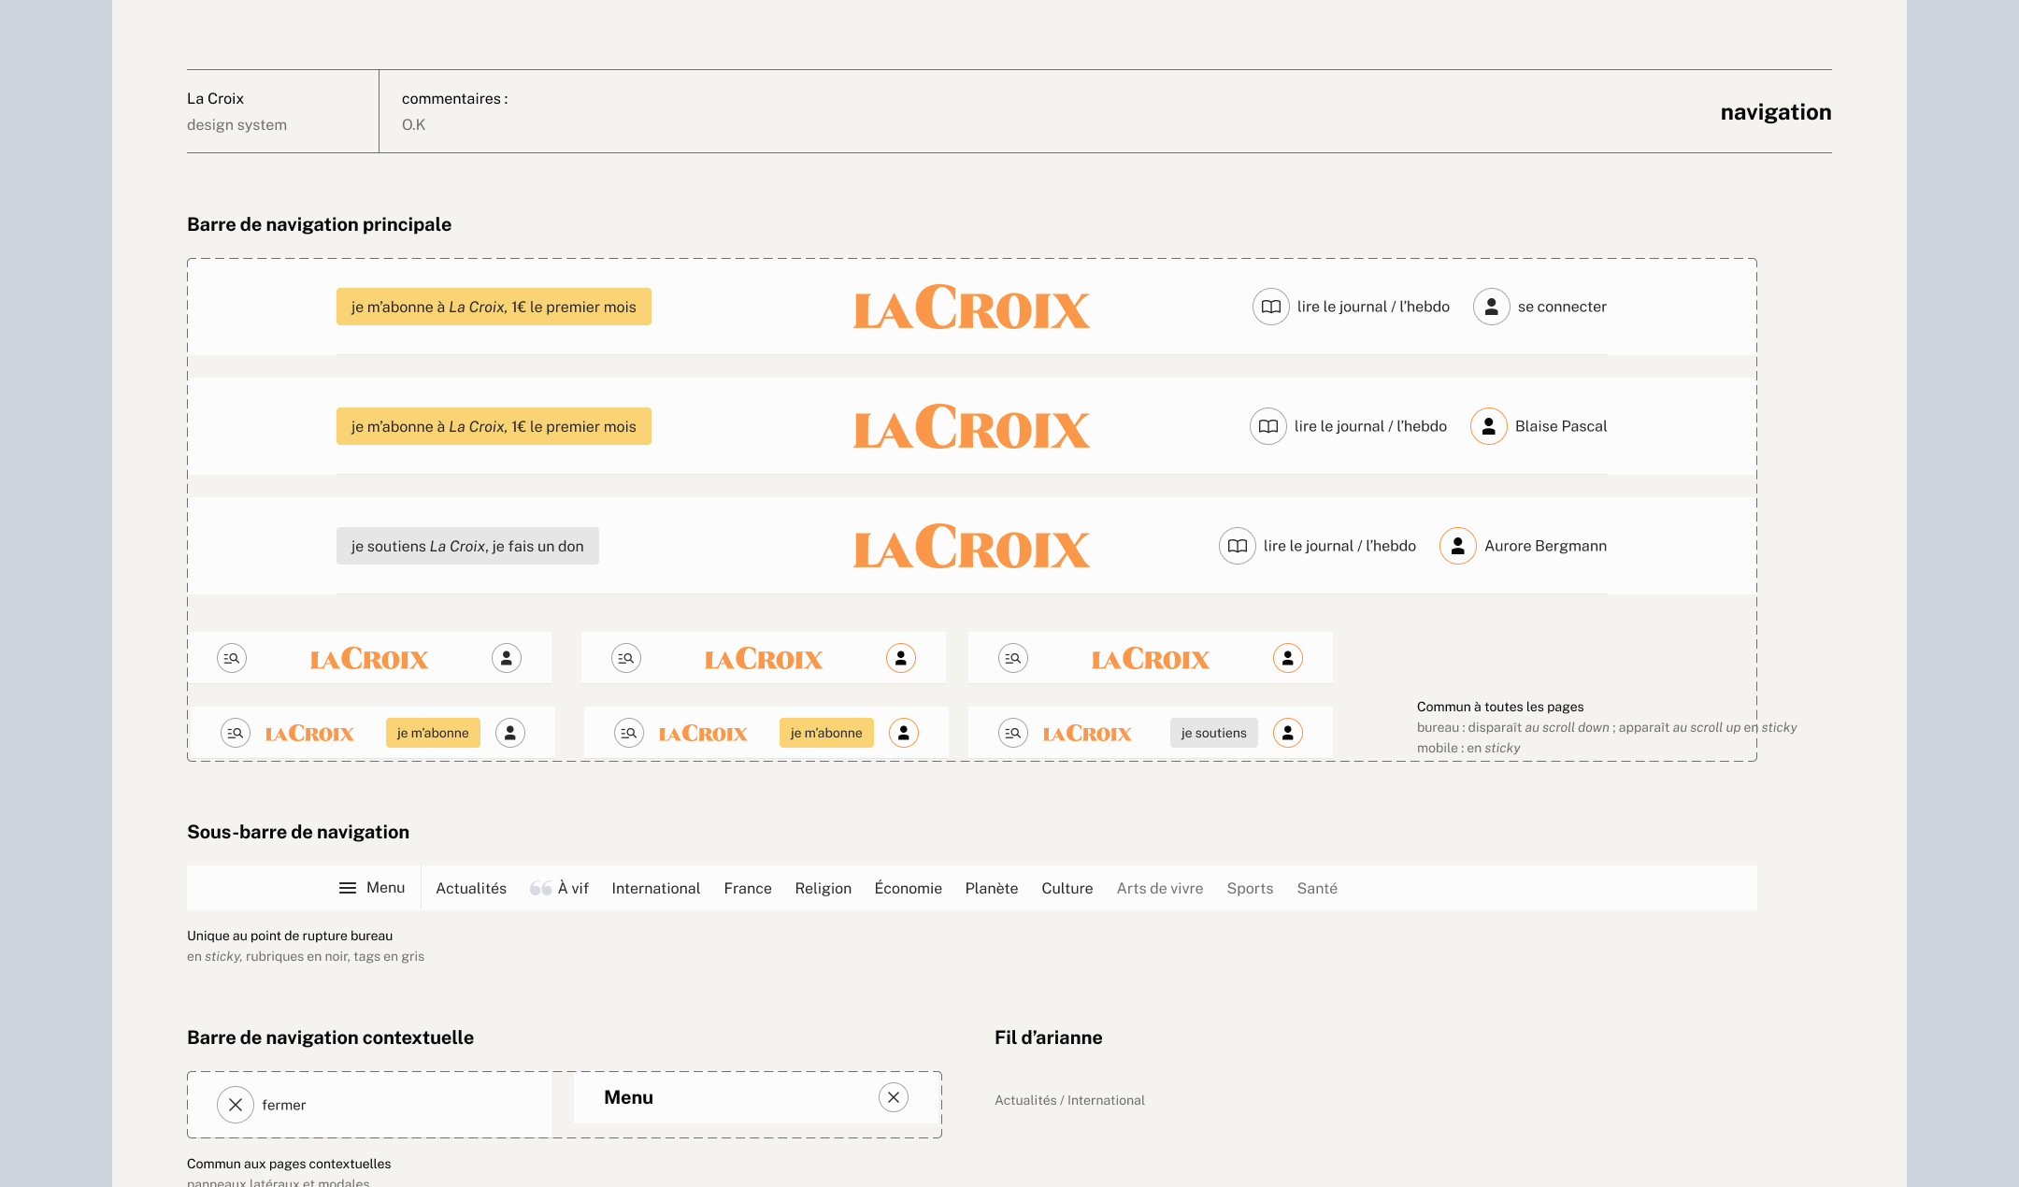The width and height of the screenshot is (2019, 1187).
Task: Click the X circle icon next to 'fermer'
Action: (x=236, y=1105)
